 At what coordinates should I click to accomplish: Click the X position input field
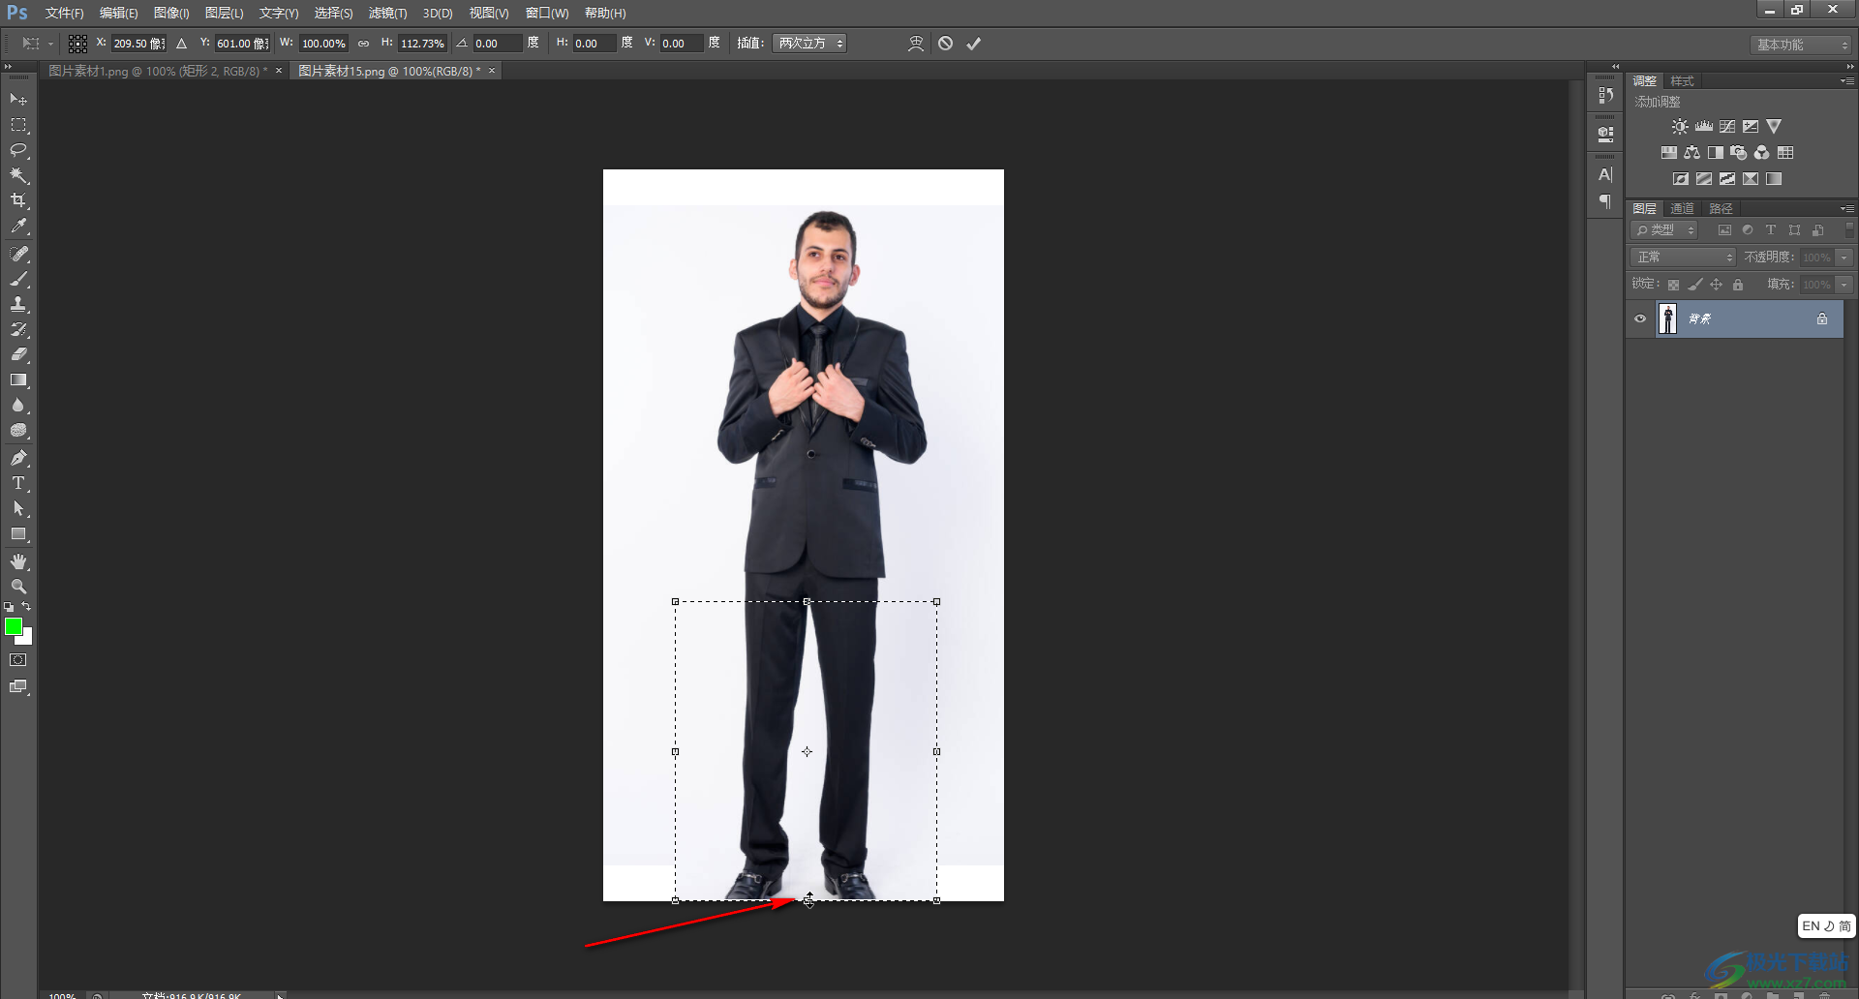[x=139, y=44]
